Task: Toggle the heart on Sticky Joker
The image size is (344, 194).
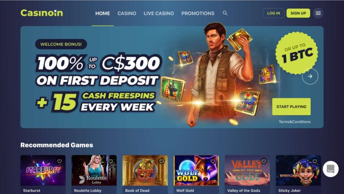Action: tap(315, 161)
